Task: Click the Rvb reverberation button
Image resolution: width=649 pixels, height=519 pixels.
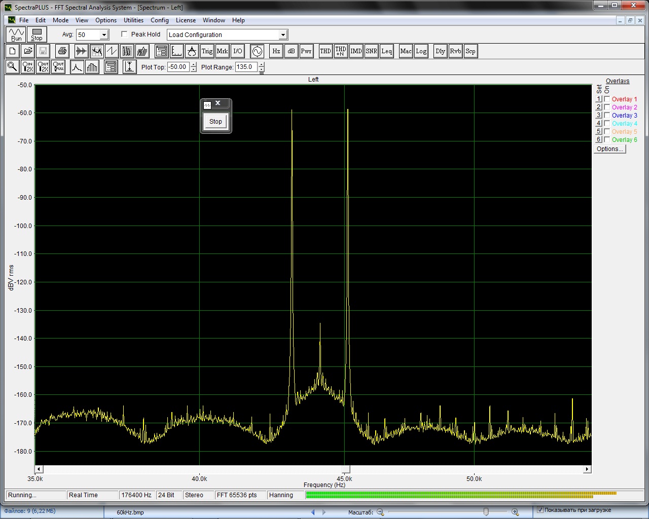Action: tap(455, 51)
